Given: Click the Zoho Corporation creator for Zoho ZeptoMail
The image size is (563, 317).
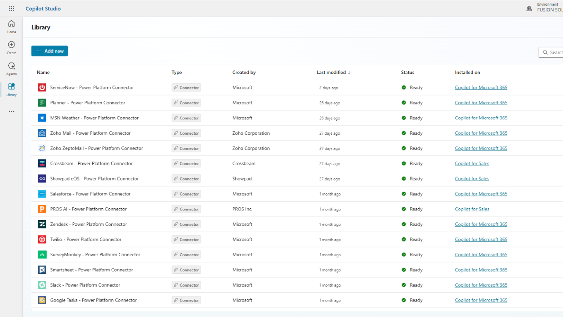Looking at the screenshot, I should coord(251,148).
